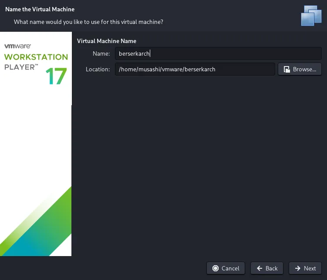The width and height of the screenshot is (327, 280).
Task: Click the circle icon on the Cancel button
Action: pos(215,268)
